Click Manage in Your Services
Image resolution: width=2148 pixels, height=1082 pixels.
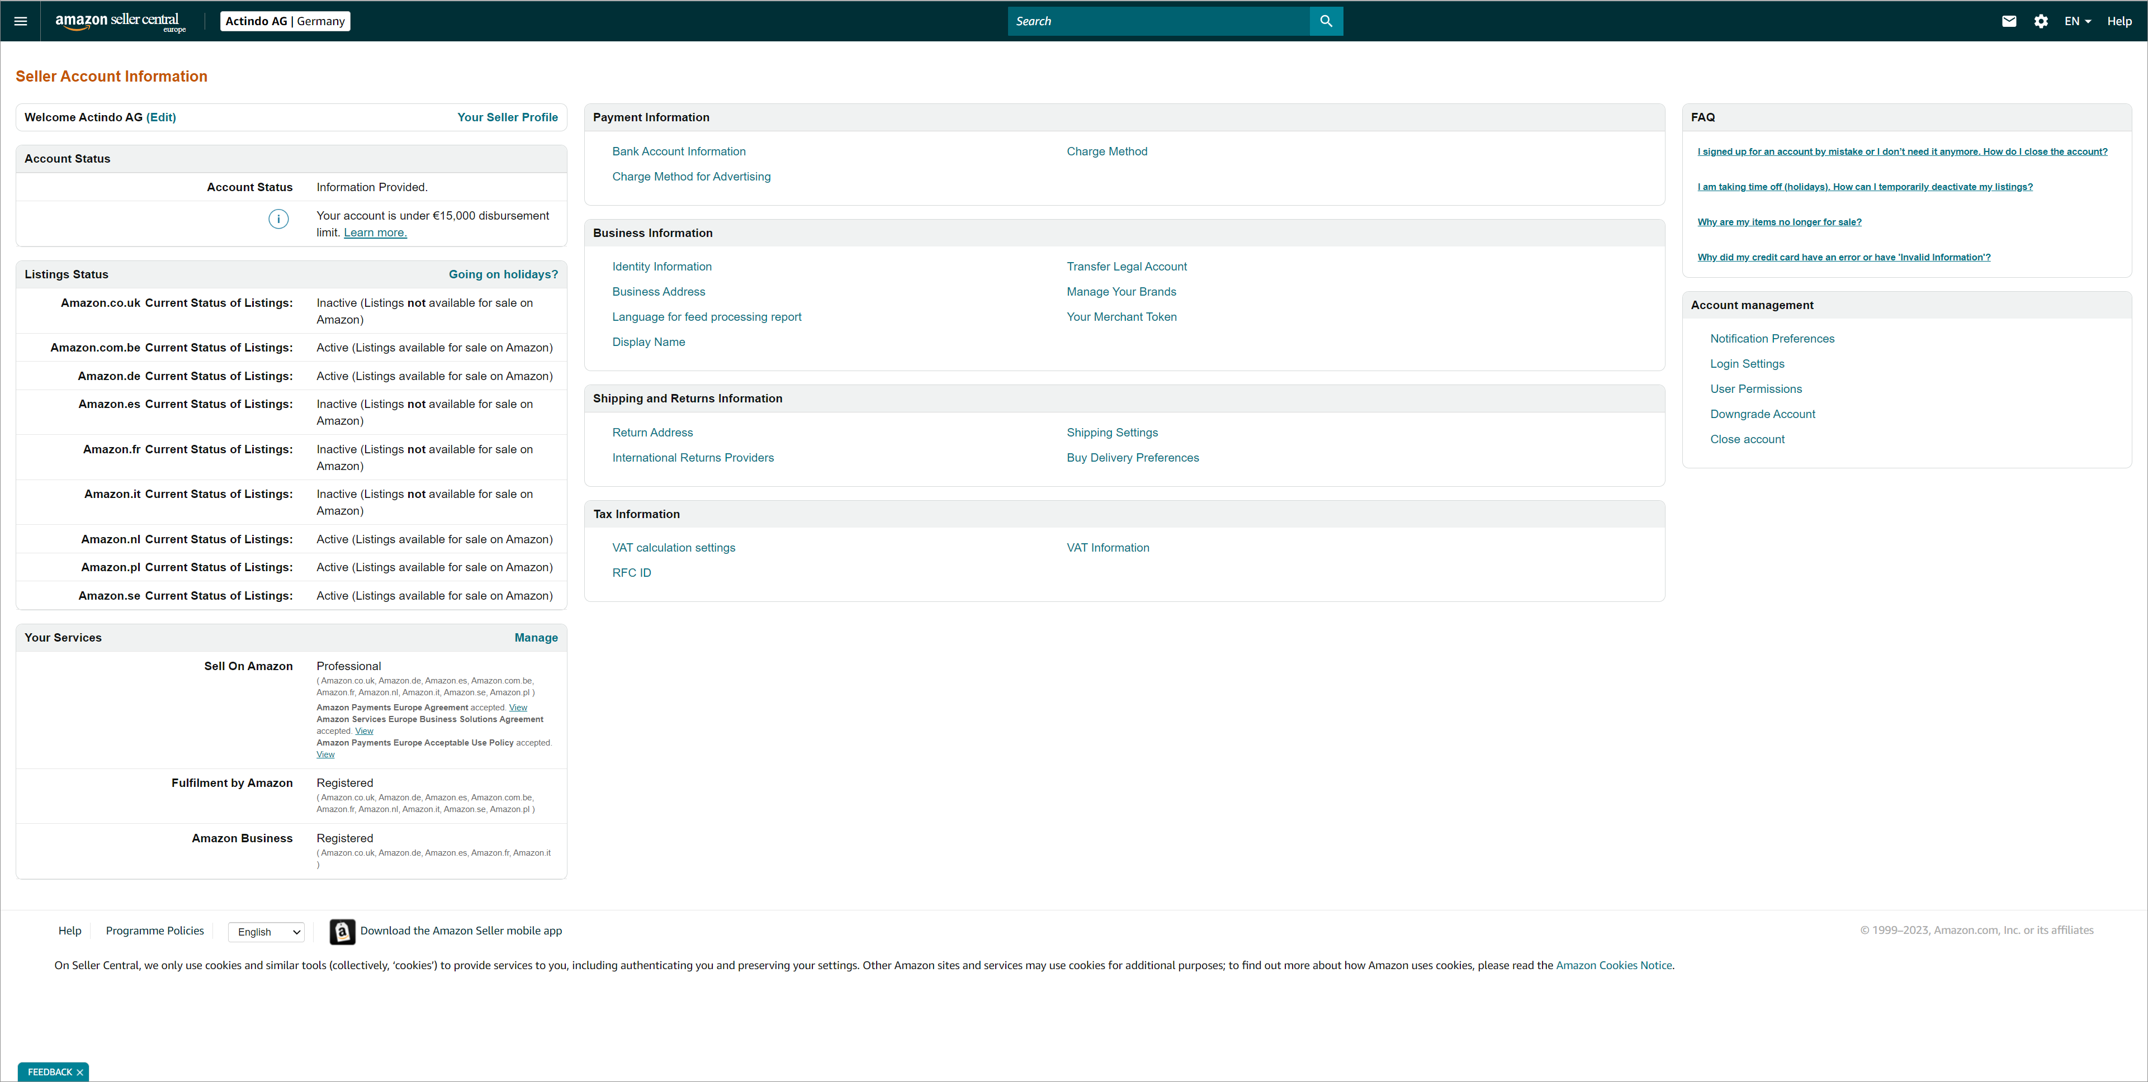pyautogui.click(x=536, y=638)
